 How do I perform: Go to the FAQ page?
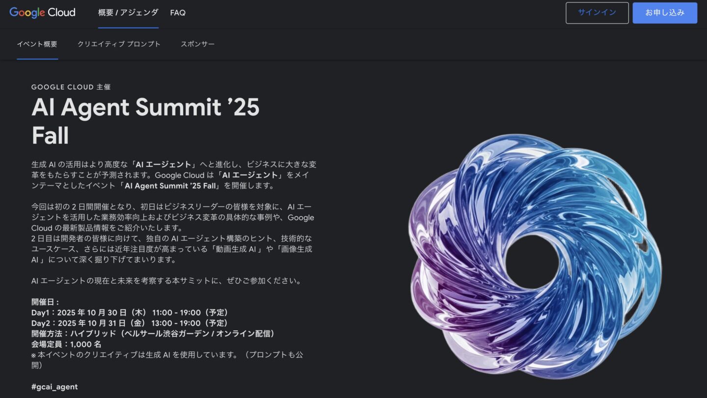point(178,13)
